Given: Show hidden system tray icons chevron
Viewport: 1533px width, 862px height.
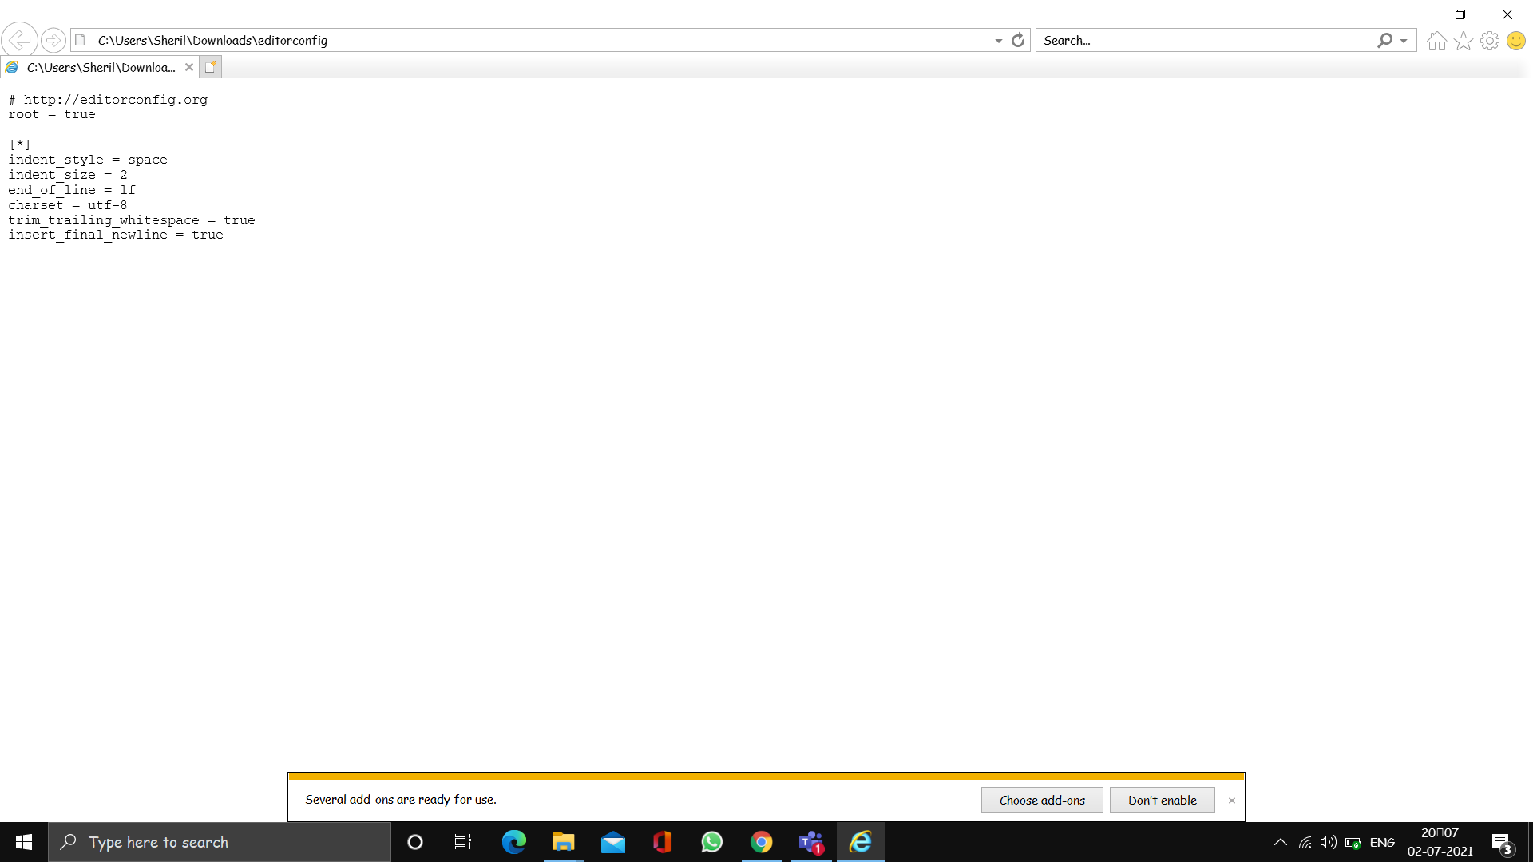Looking at the screenshot, I should click(1280, 842).
